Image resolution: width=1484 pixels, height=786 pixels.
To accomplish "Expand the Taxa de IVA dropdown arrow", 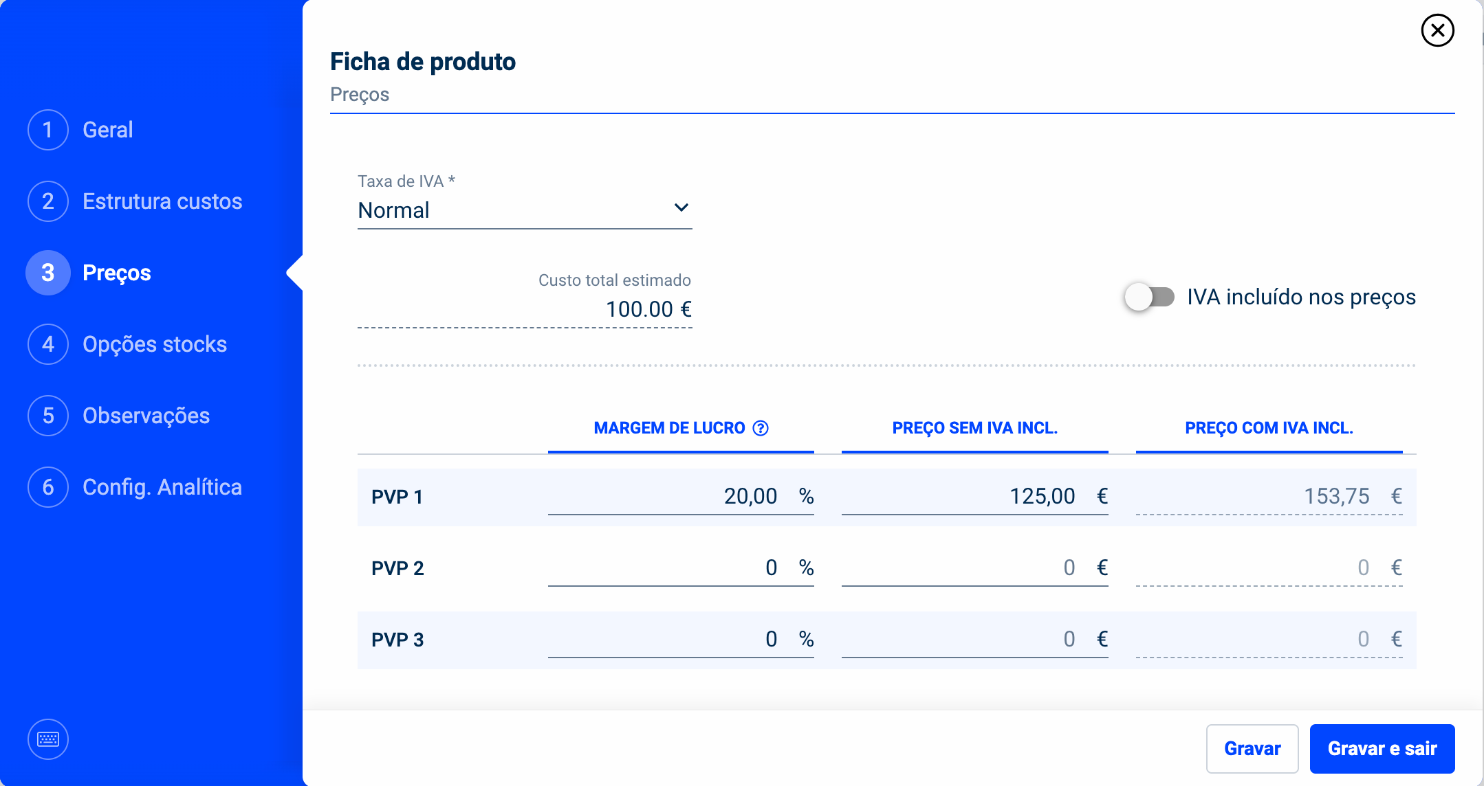I will point(681,207).
